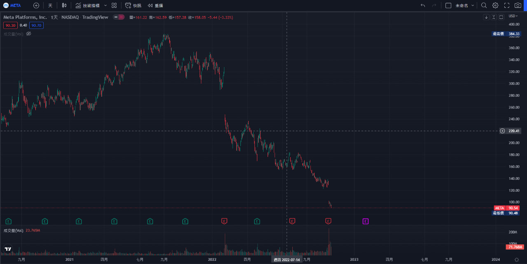Click the Meta Platforms, Inc. chart title
This screenshot has height=264, width=527.
(x=25, y=17)
